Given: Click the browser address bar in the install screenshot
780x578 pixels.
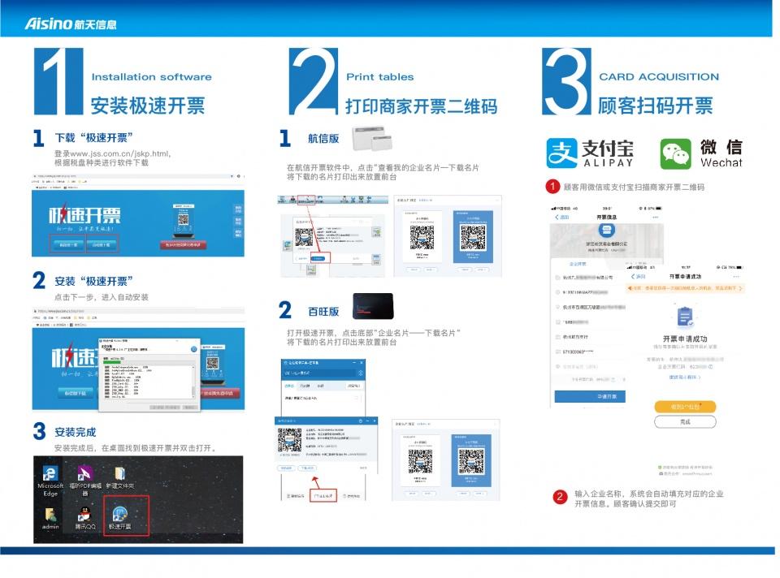Looking at the screenshot, I should [138, 311].
